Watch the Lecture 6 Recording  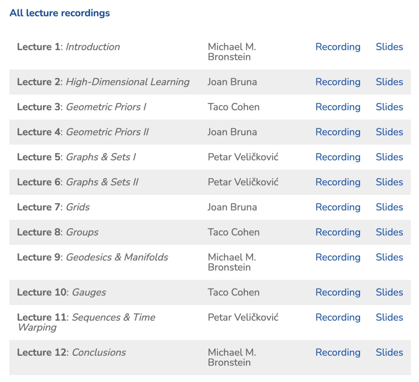[338, 182]
